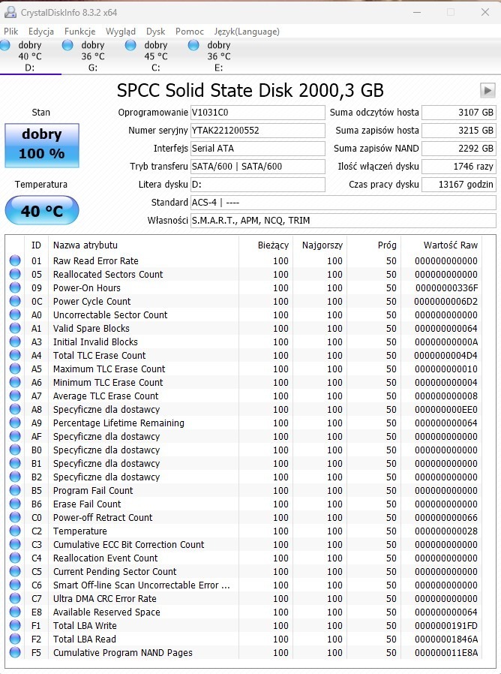
Task: Click the Wartość Raw column header
Action: tap(441, 245)
